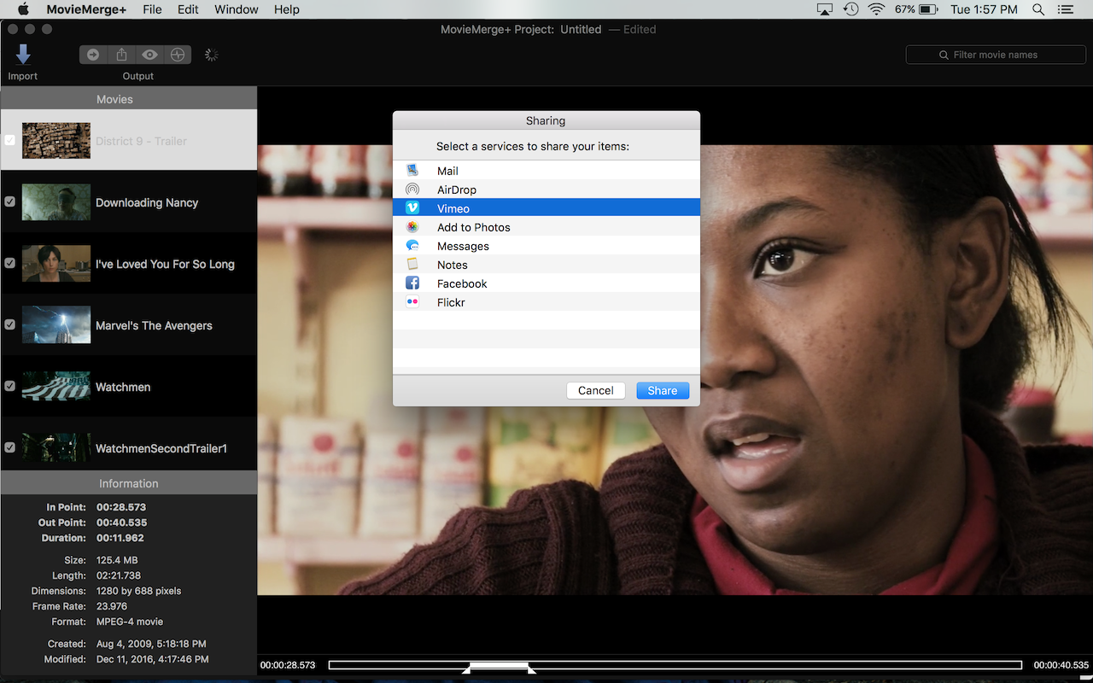Open Time Machine menu bar icon
This screenshot has height=683, width=1093.
coord(850,9)
